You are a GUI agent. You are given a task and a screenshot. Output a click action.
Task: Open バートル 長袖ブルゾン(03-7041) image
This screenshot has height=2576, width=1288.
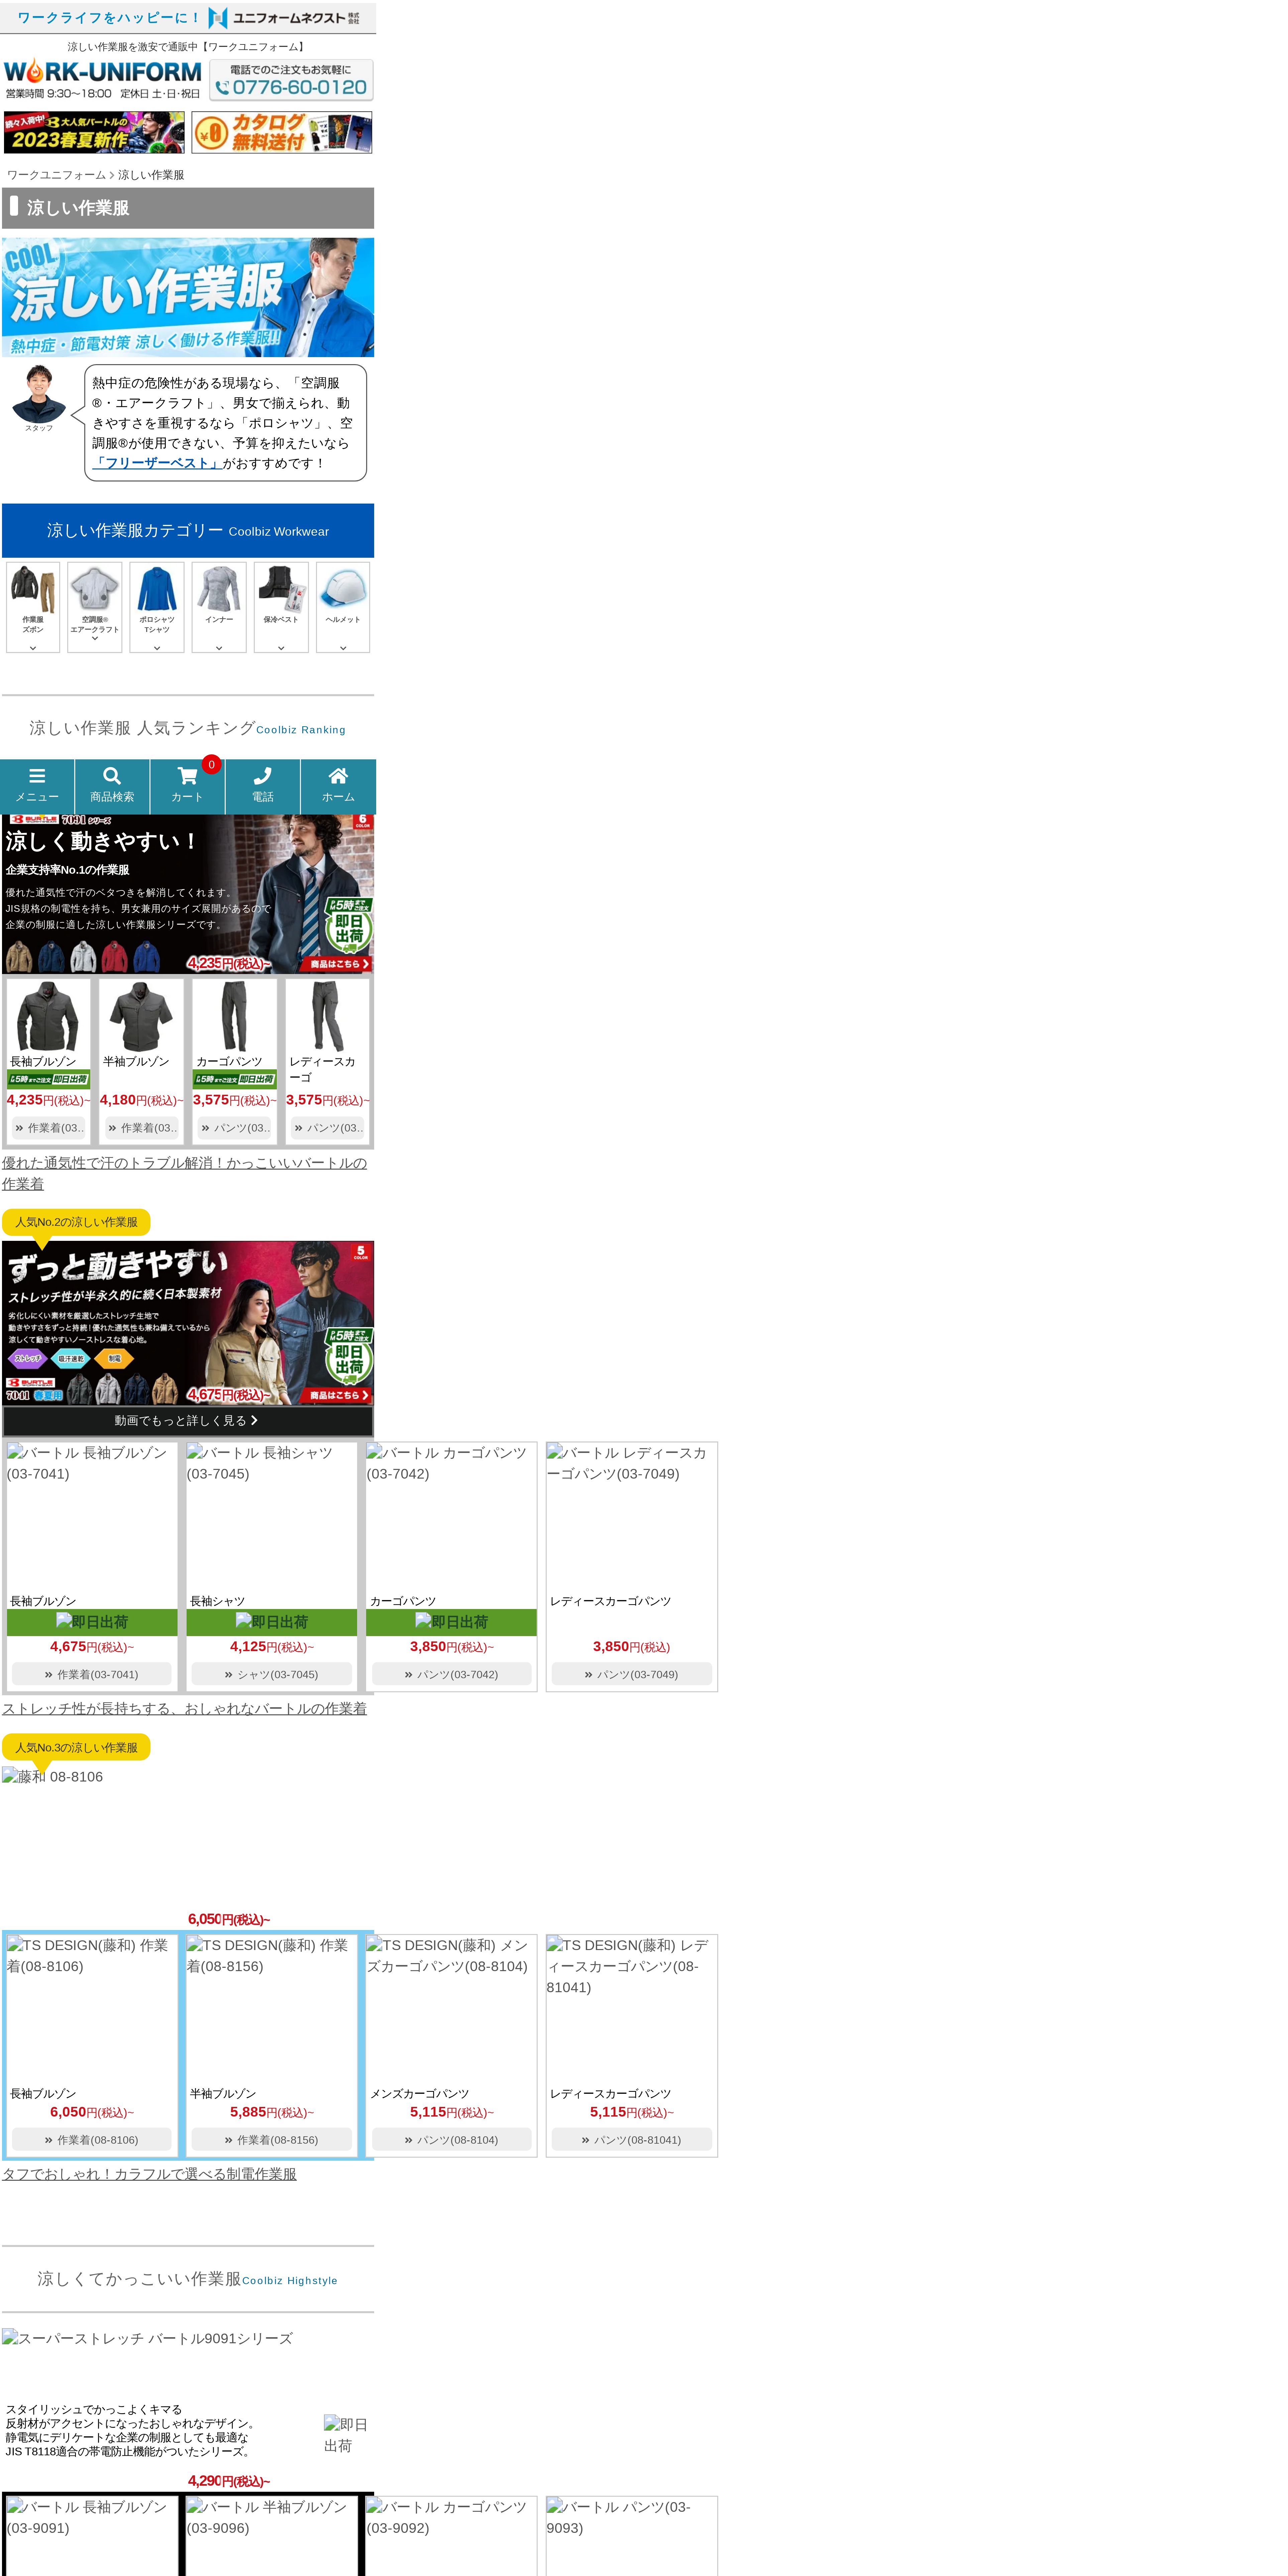(x=92, y=1517)
